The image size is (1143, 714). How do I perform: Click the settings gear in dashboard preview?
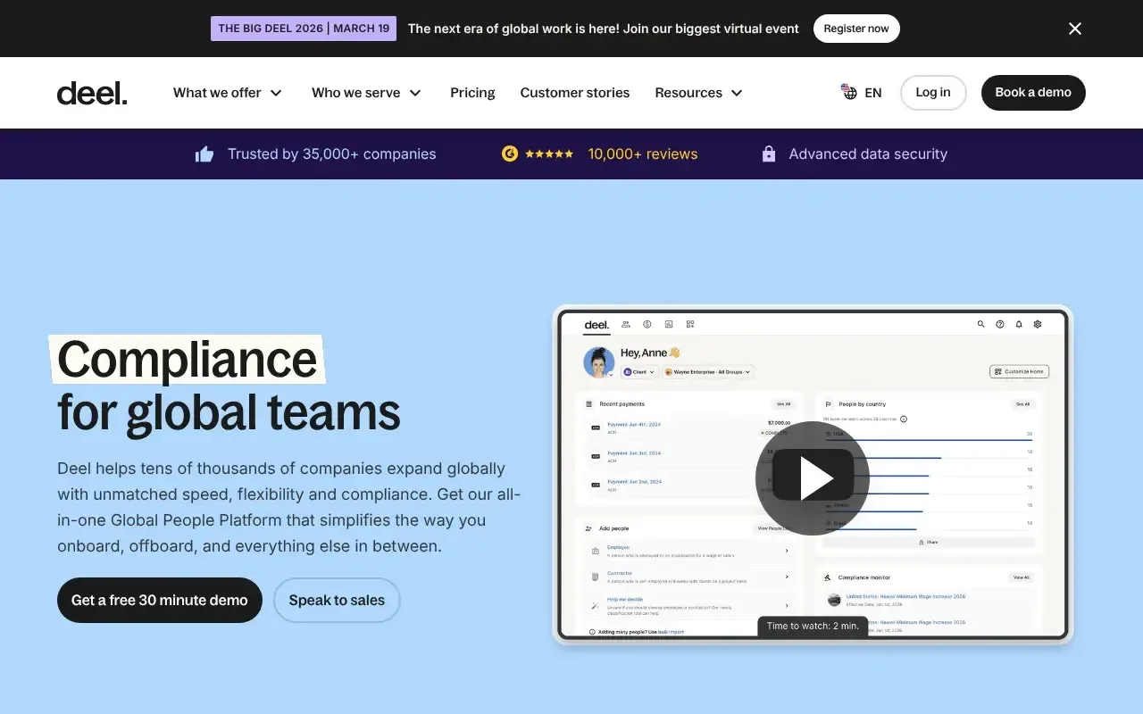click(x=1038, y=325)
